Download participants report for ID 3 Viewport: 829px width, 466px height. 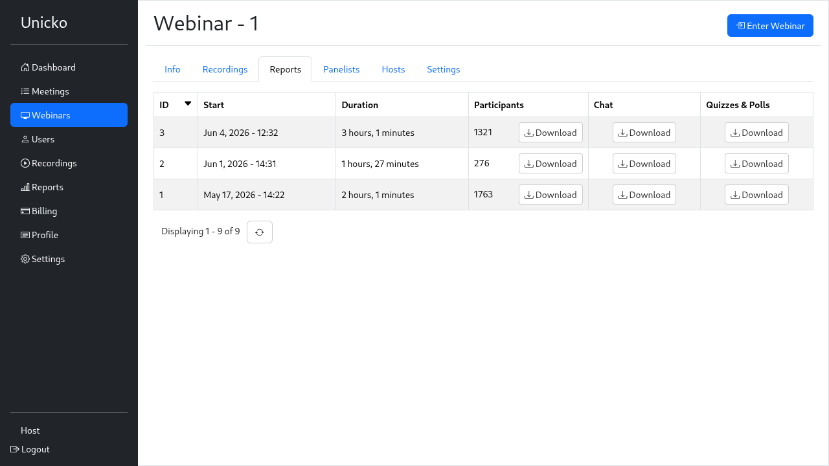551,133
